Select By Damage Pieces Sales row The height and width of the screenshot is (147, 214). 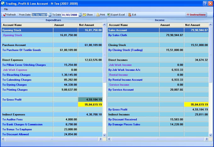158,124
